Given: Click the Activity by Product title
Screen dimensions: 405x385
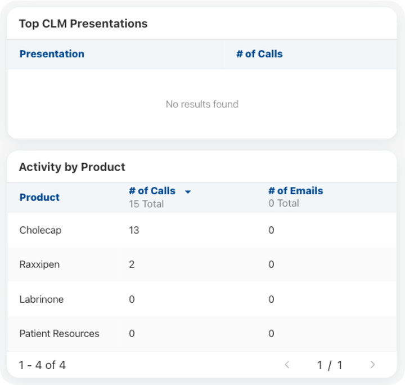Looking at the screenshot, I should click(72, 167).
